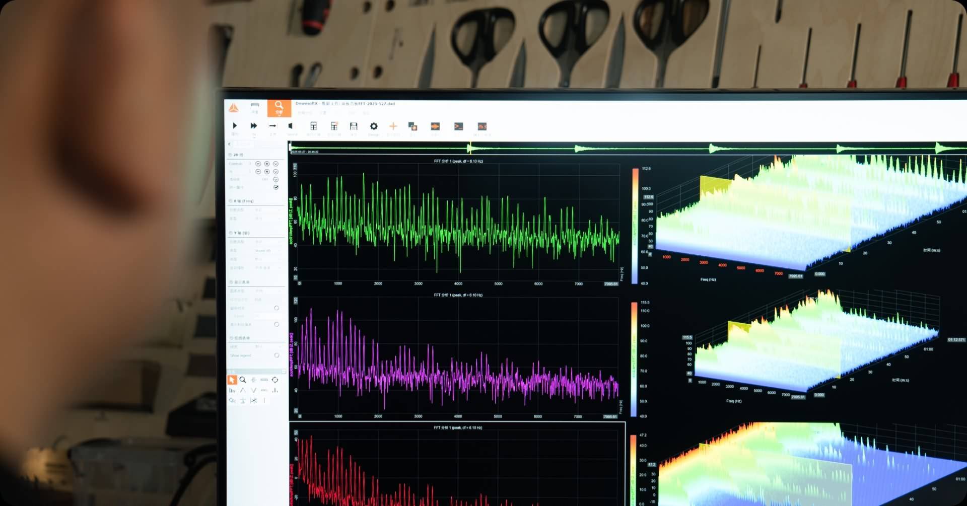Viewport: 967px width, 506px height.
Task: Enable the Show legend toggle
Action: pos(277,355)
